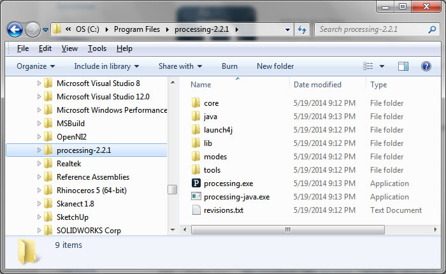
Task: Open the View menu
Action: tap(69, 48)
